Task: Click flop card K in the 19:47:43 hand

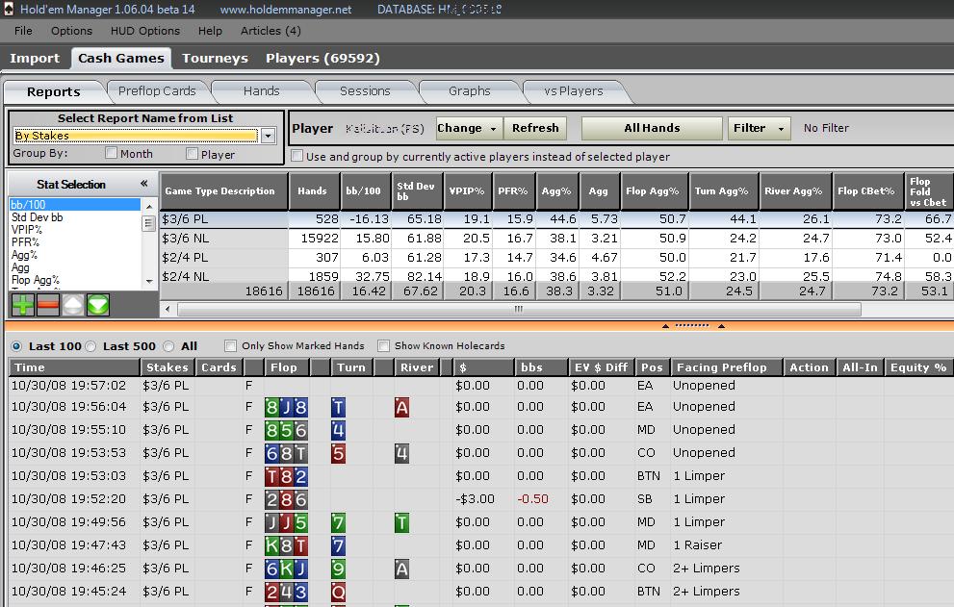Action: 272,546
